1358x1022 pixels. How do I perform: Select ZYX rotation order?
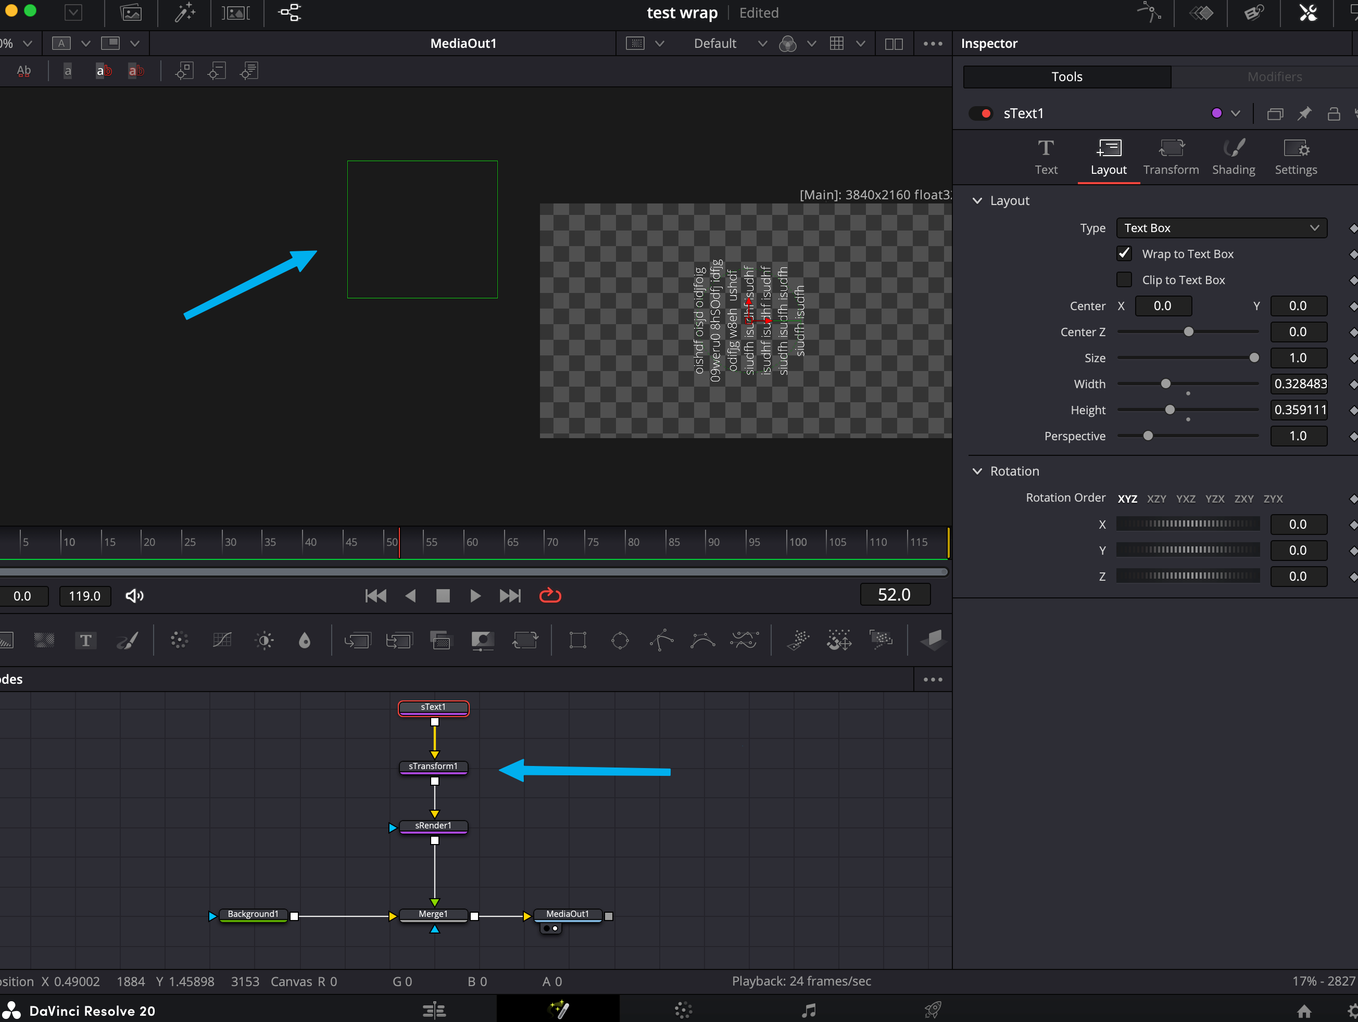coord(1273,499)
